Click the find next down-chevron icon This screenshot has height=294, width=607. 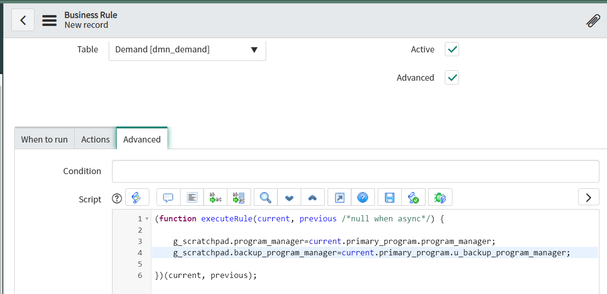coord(289,197)
